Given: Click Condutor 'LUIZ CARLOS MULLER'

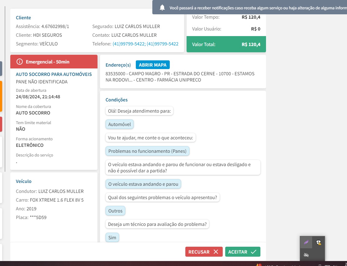Looking at the screenshot, I should click(61, 191).
